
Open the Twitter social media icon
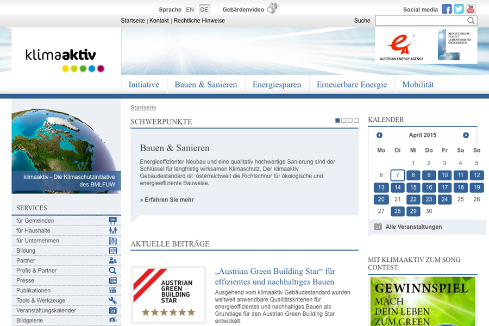(x=459, y=9)
